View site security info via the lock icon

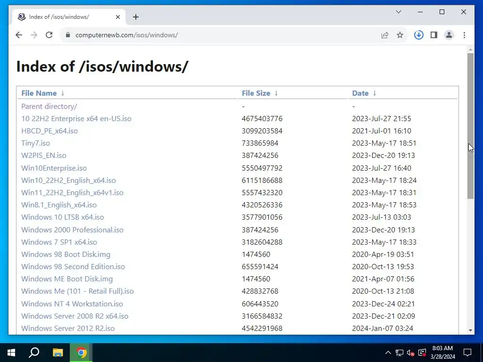coord(68,35)
